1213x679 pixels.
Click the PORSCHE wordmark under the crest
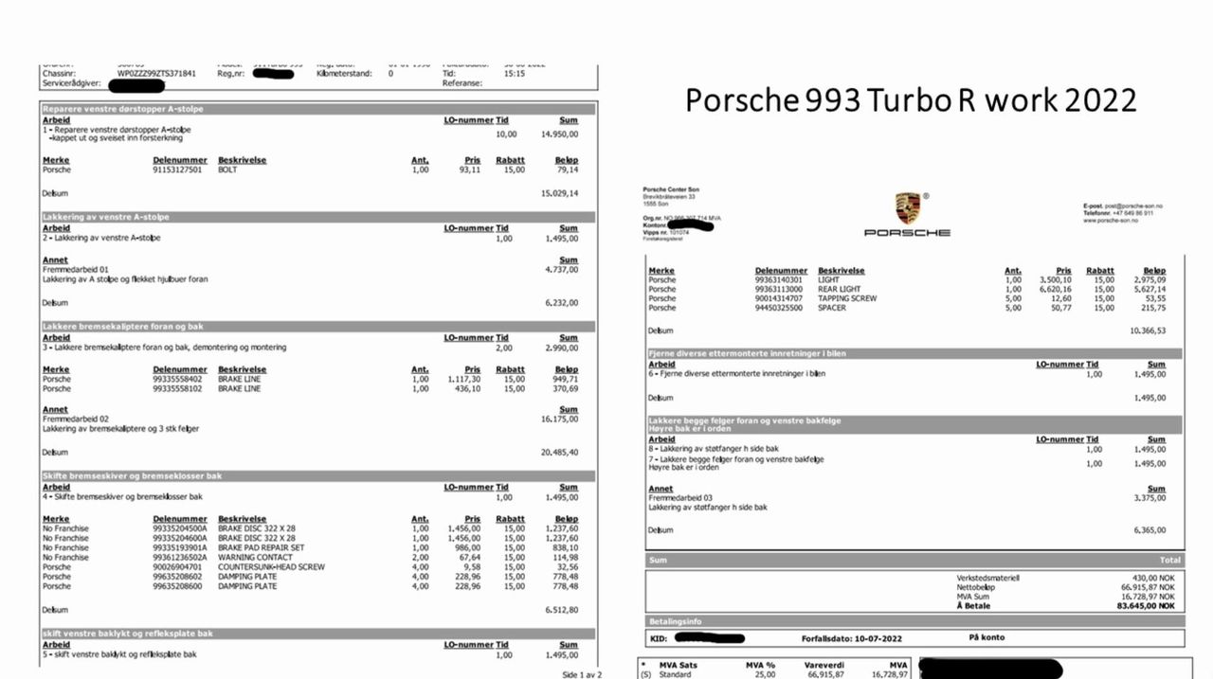point(907,232)
